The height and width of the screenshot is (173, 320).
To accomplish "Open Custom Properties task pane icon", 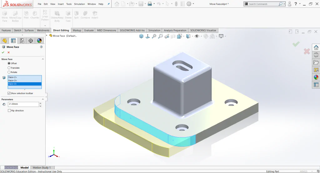I will (x=316, y=85).
